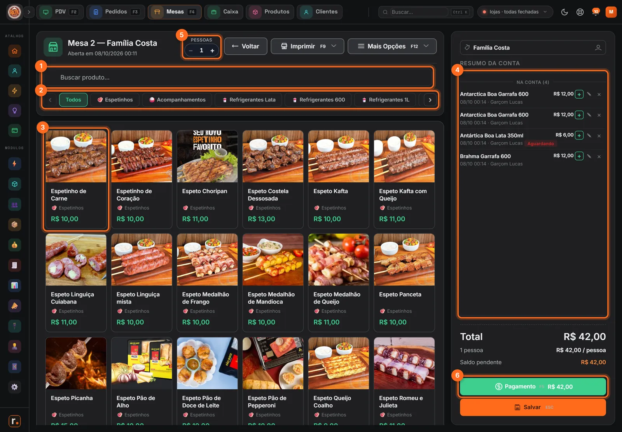Remove Brahma Garrafa 600 from account
622x432 pixels.
click(x=599, y=157)
